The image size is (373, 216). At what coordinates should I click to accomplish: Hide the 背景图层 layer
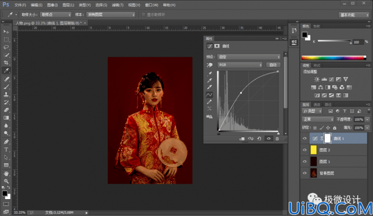(305, 173)
